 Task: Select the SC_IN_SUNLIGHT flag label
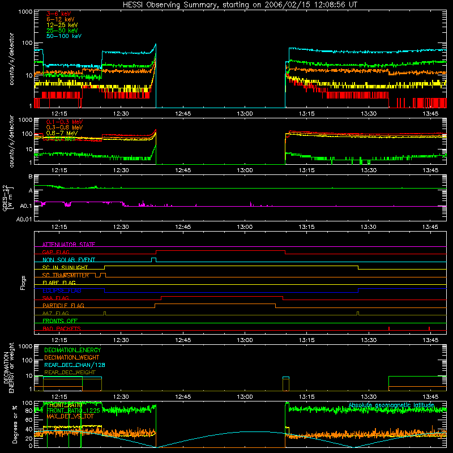click(65, 267)
